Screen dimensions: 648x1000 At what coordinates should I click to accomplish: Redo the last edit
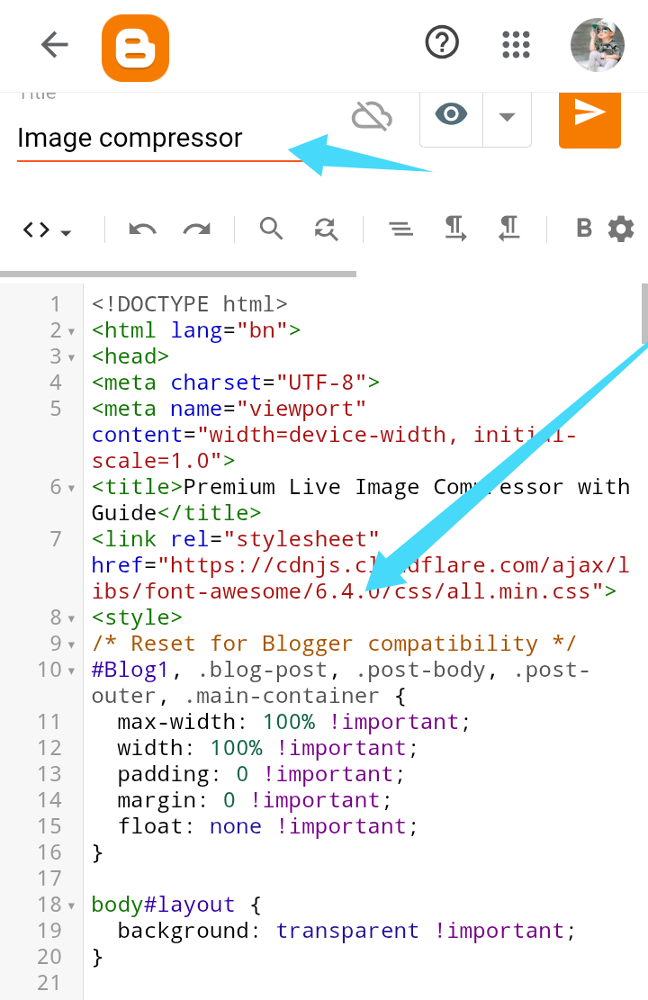196,230
